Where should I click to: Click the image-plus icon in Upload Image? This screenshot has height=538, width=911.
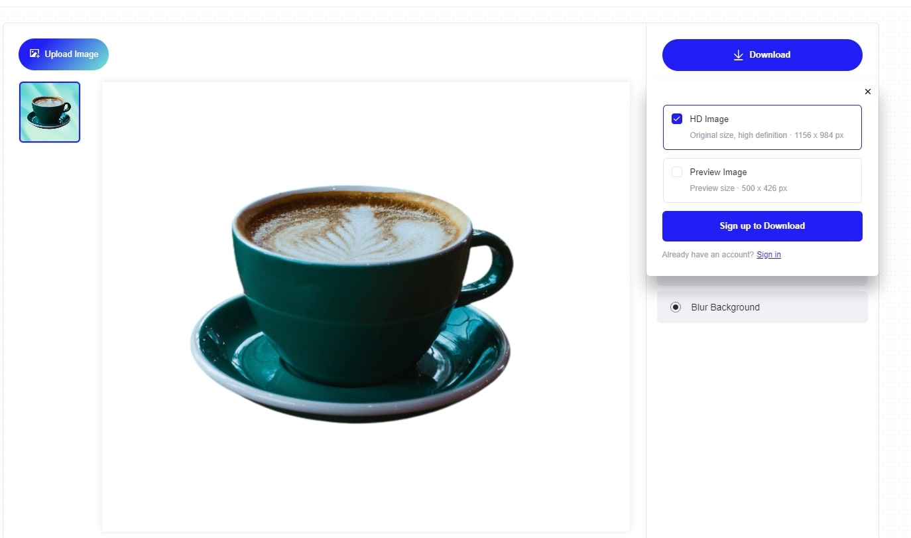pyautogui.click(x=35, y=54)
